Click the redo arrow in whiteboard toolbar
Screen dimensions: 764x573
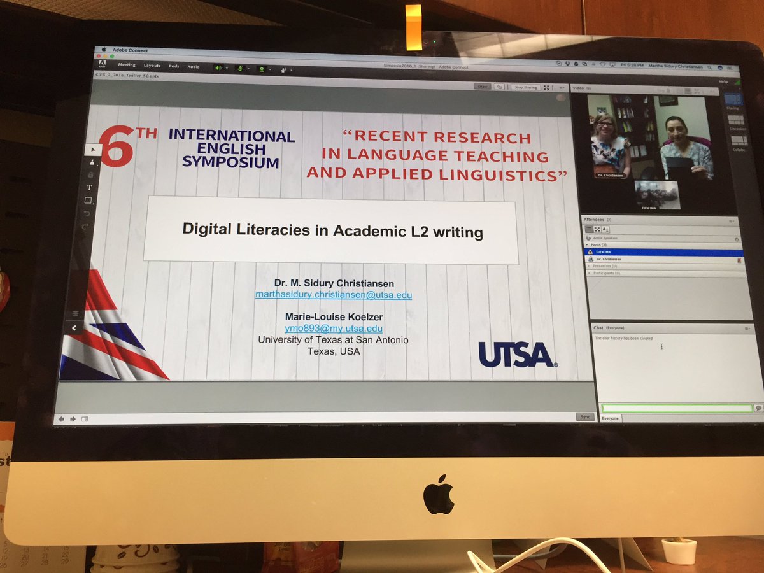pos(86,226)
